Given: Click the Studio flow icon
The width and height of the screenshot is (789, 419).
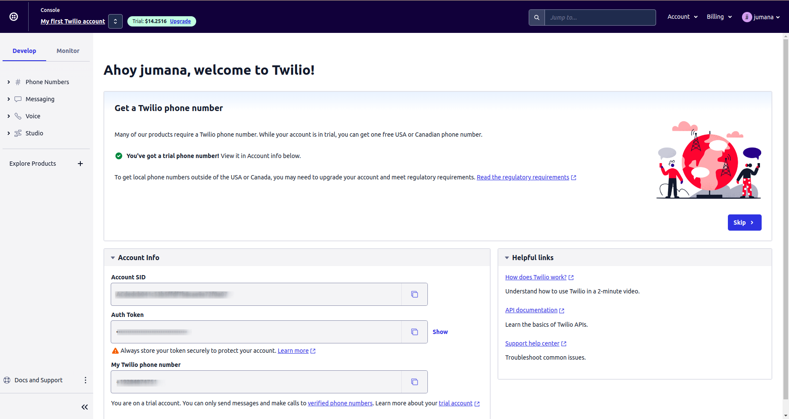Looking at the screenshot, I should click(18, 133).
